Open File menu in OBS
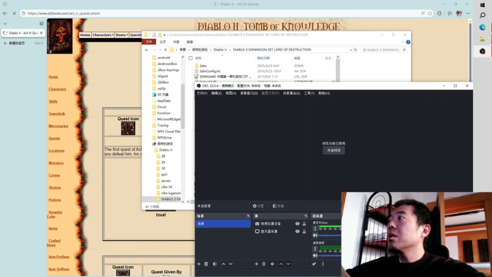 pos(202,94)
